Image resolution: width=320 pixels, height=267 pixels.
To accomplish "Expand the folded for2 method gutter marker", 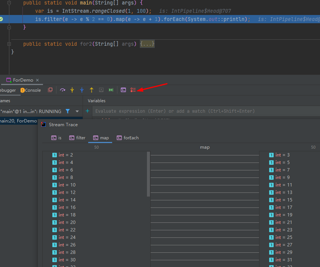I will point(9,44).
